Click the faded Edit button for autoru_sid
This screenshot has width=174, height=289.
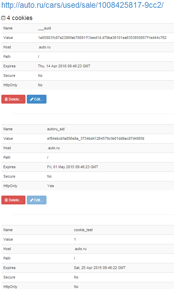[37, 200]
